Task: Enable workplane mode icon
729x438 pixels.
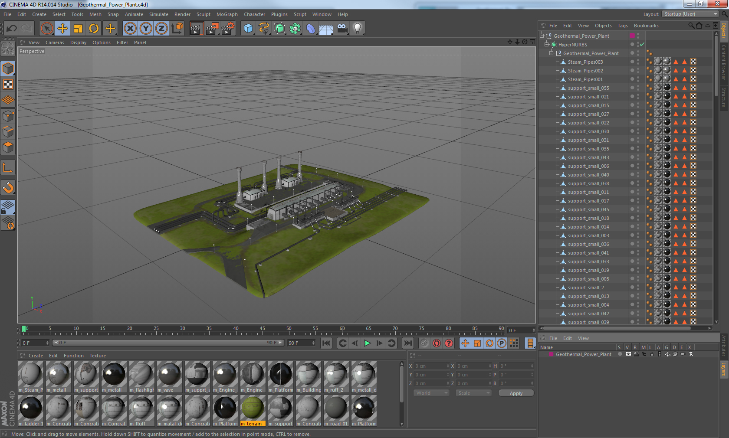Action: pyautogui.click(x=8, y=100)
